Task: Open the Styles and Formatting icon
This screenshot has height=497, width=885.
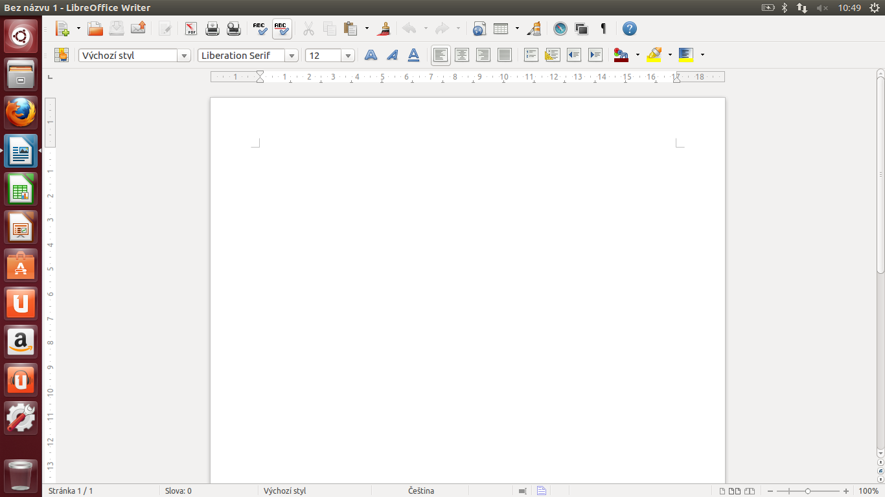Action: [62, 55]
